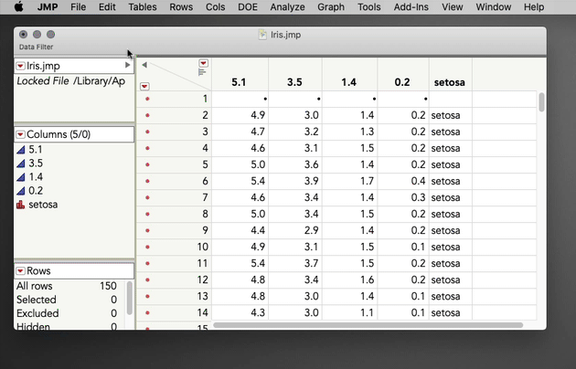Click the red row-state dot for row 5
Image resolution: width=576 pixels, height=369 pixels.
pyautogui.click(x=147, y=165)
